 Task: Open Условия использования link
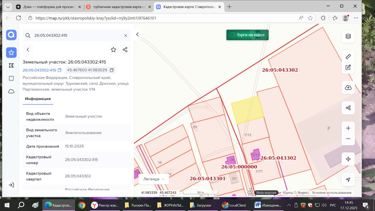pos(332,193)
